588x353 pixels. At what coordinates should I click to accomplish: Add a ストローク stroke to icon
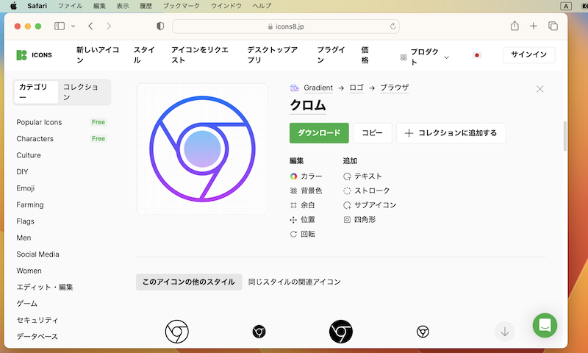(348, 190)
